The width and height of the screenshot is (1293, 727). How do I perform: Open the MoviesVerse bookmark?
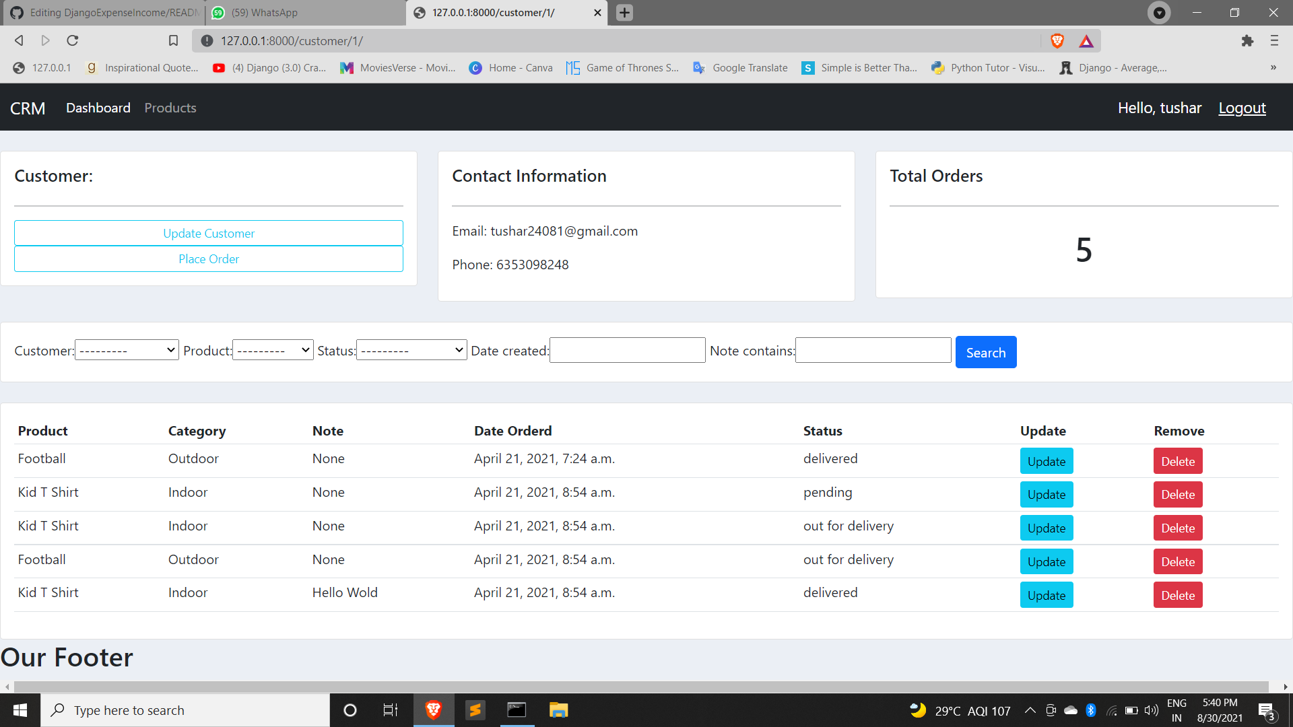coord(397,67)
